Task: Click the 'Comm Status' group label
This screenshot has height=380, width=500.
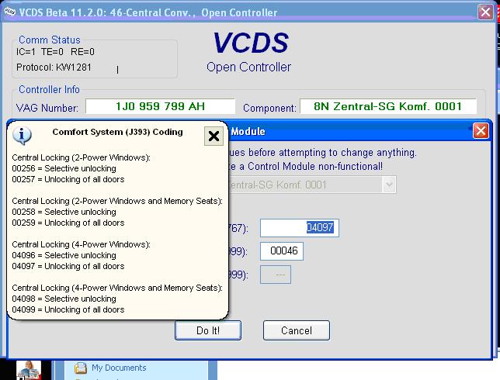Action: (50, 40)
